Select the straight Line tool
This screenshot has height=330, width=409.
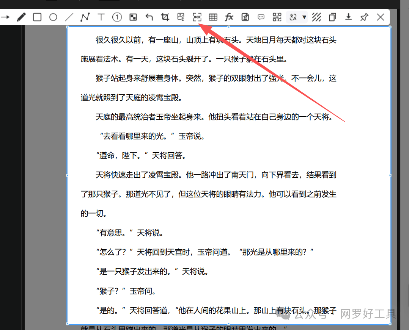pos(69,17)
